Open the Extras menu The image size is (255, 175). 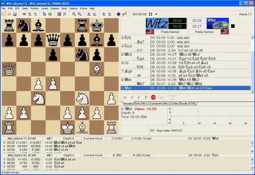(x=84, y=8)
